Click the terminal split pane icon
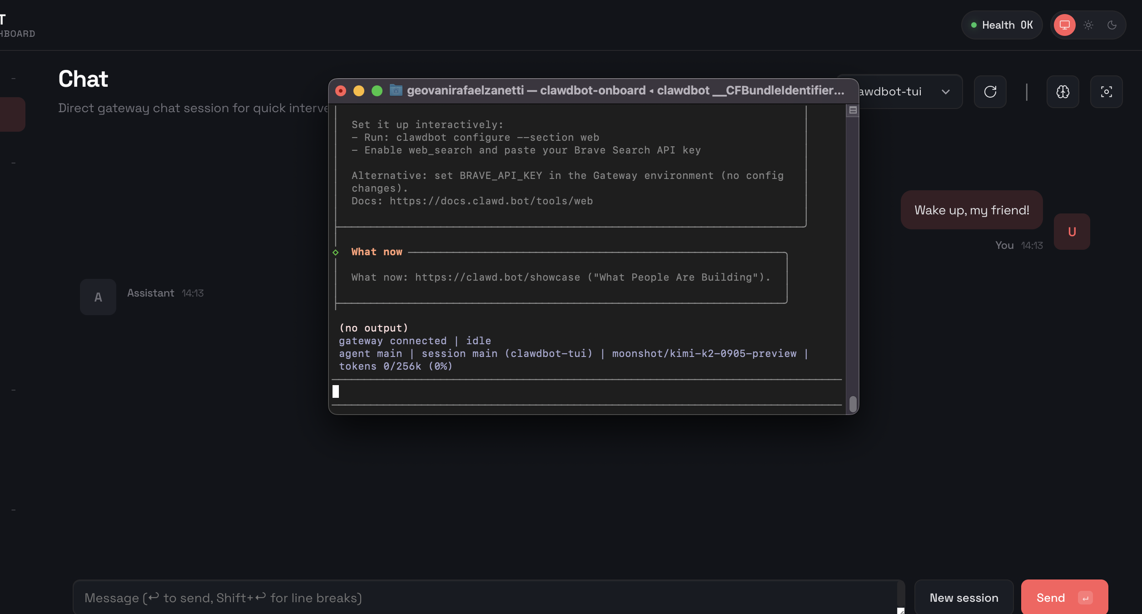The image size is (1142, 614). [853, 110]
